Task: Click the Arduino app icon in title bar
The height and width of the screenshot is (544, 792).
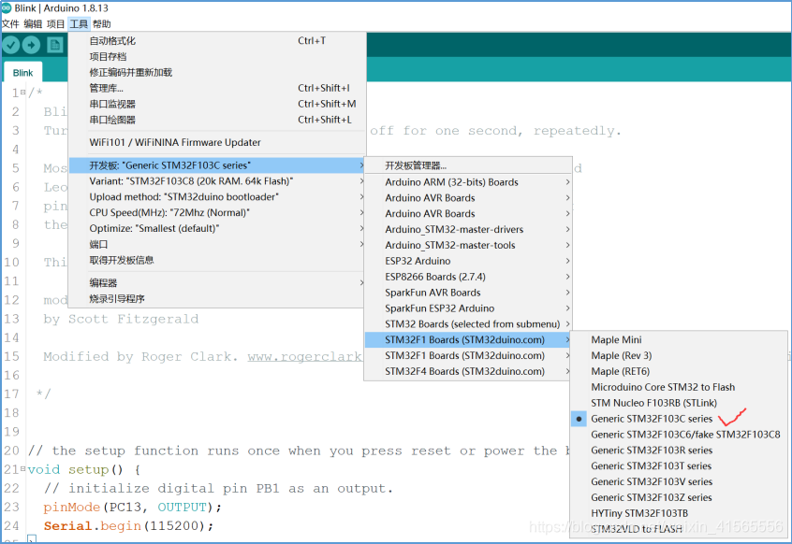Action: tap(6, 8)
